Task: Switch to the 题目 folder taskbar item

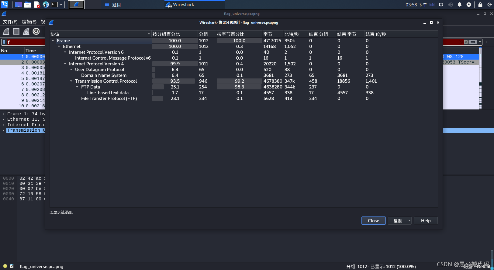Action: tap(113, 5)
